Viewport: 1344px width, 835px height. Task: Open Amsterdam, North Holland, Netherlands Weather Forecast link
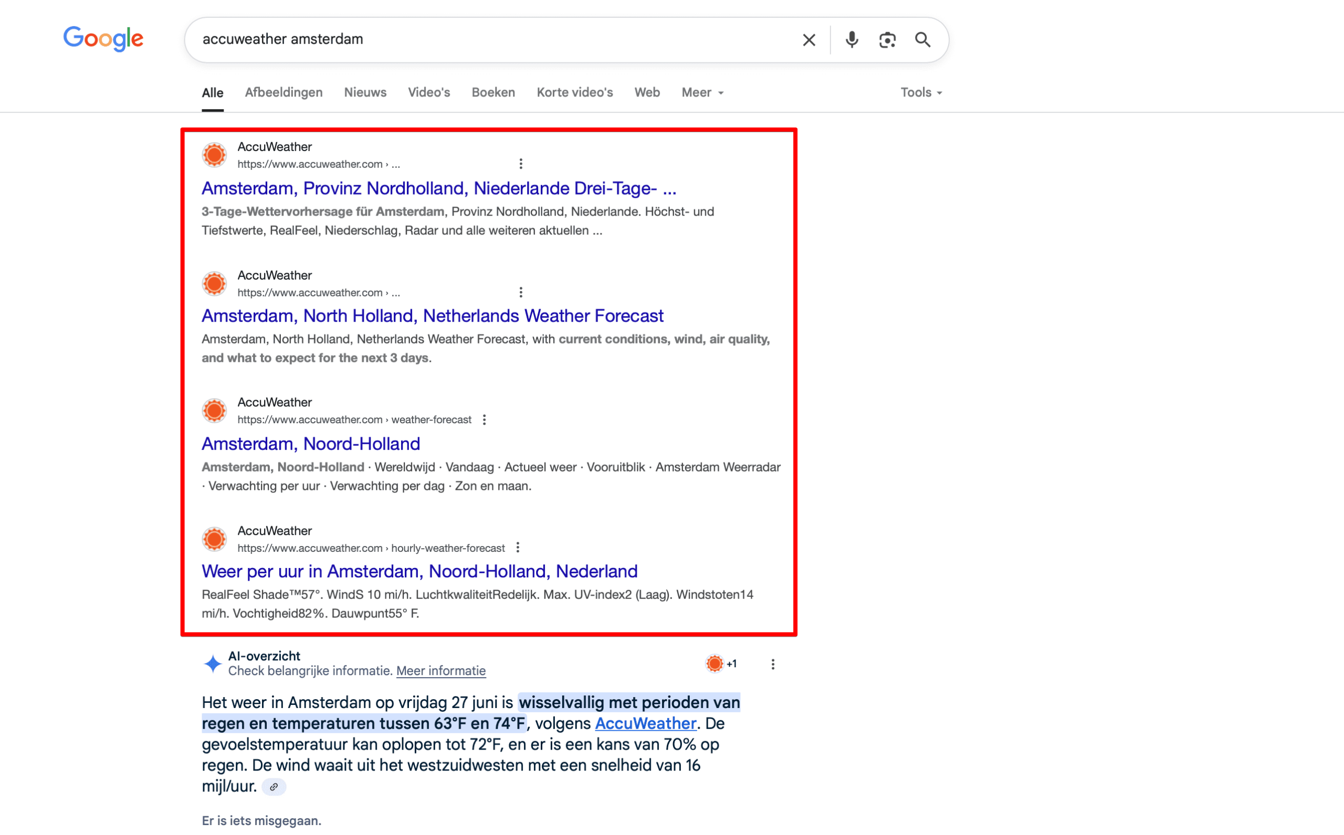(433, 316)
